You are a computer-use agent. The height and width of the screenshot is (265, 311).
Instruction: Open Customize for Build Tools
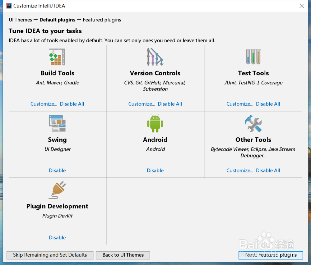coord(44,104)
